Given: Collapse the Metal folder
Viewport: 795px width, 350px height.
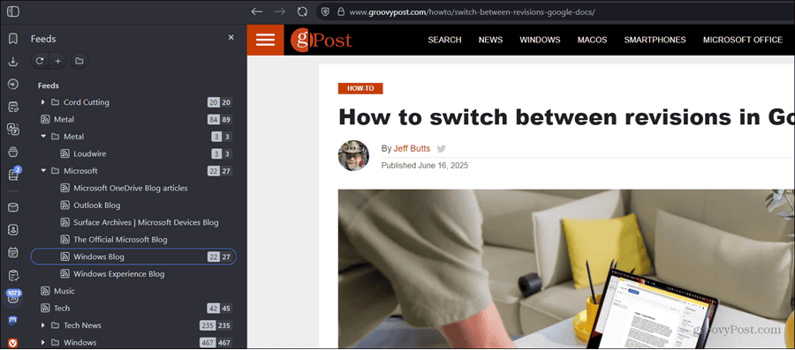Looking at the screenshot, I should click(x=43, y=137).
